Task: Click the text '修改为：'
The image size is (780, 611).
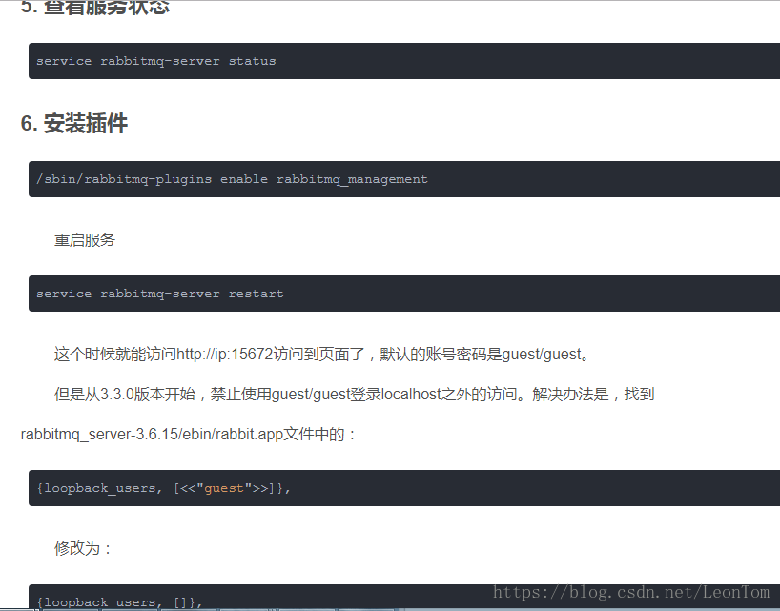Action: click(x=84, y=548)
